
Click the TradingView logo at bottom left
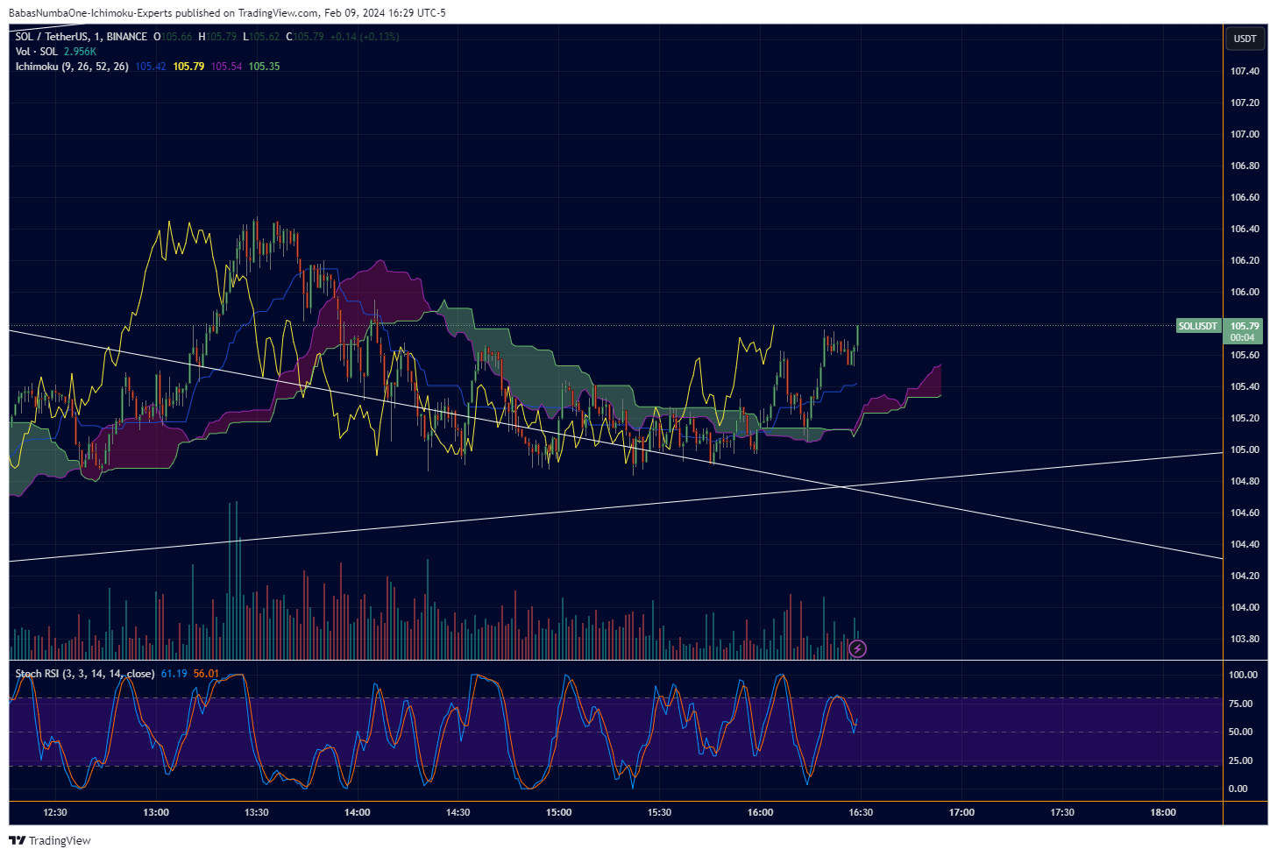[x=50, y=840]
